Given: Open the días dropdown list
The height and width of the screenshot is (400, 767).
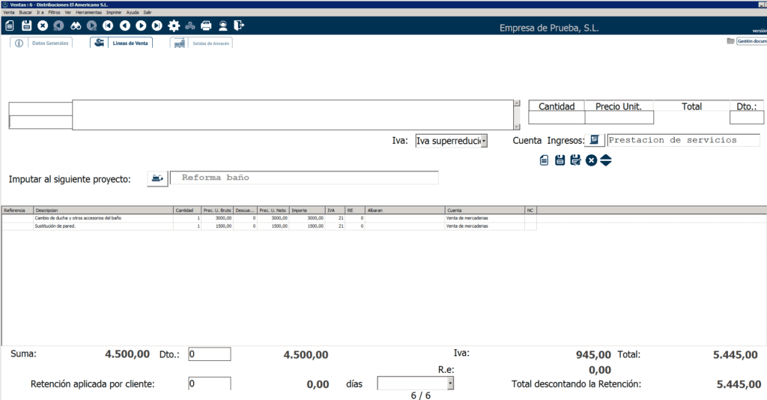Looking at the screenshot, I should point(450,384).
